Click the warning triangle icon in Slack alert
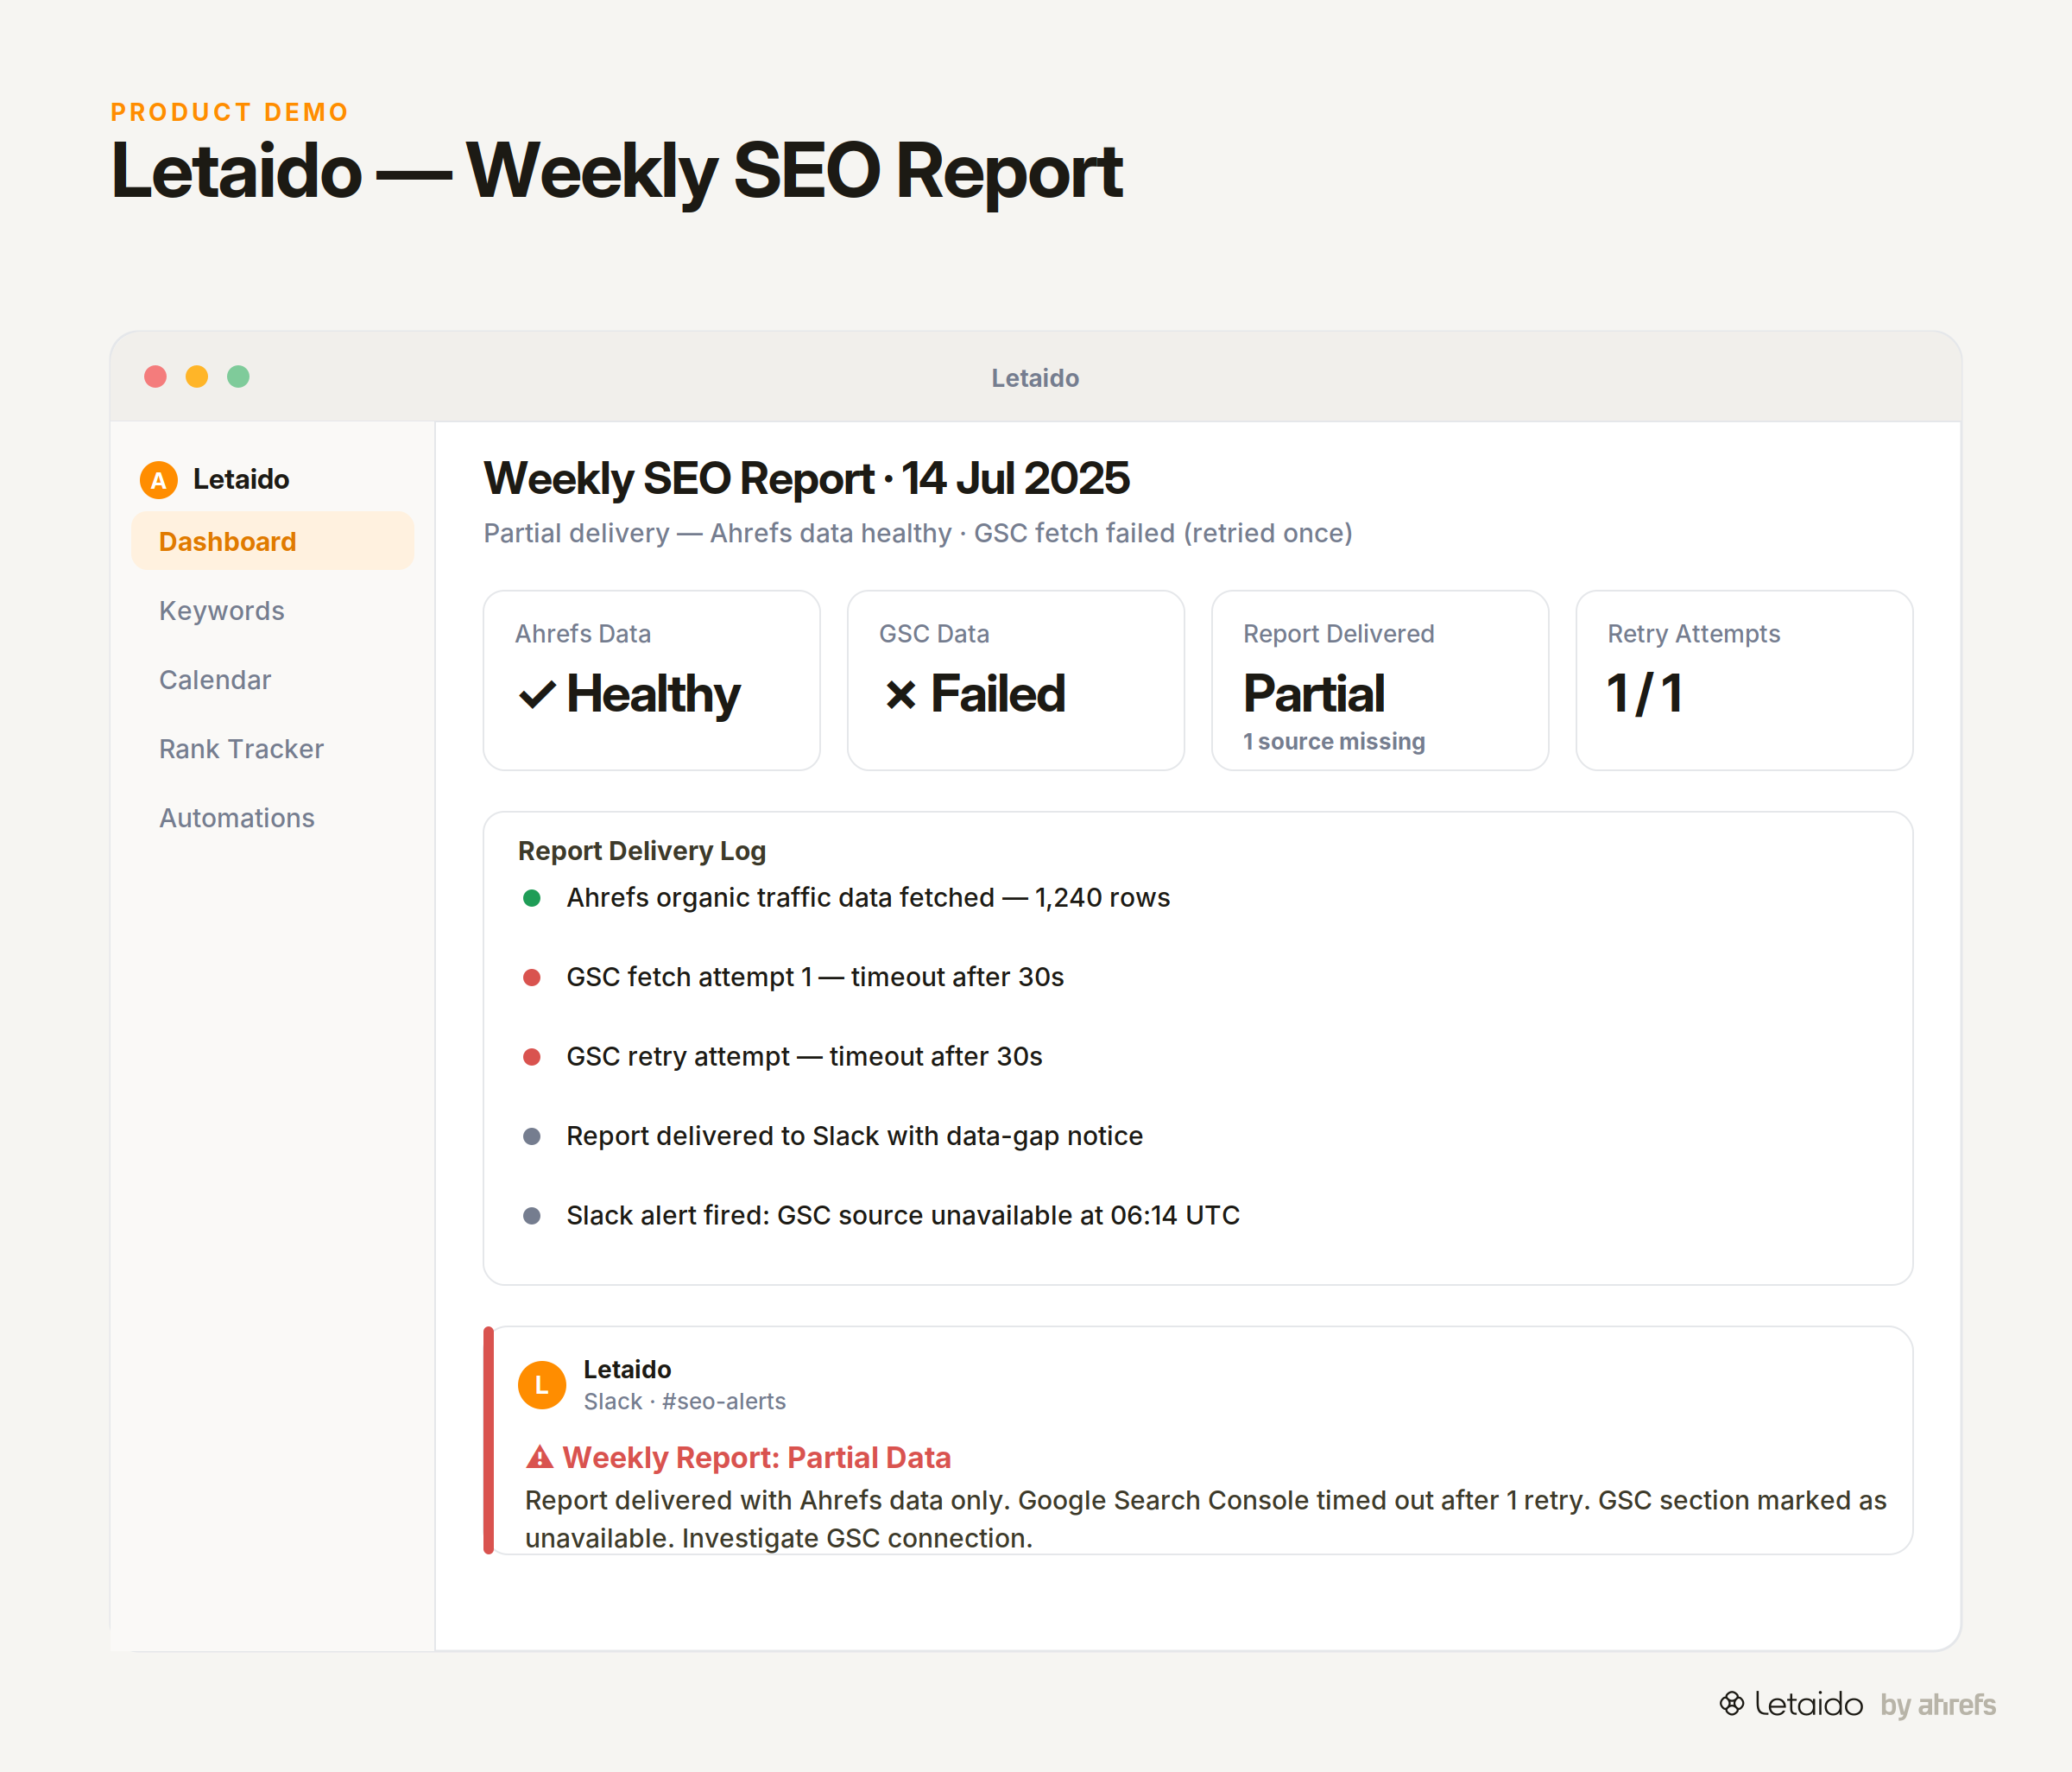The image size is (2072, 1772). coord(539,1457)
